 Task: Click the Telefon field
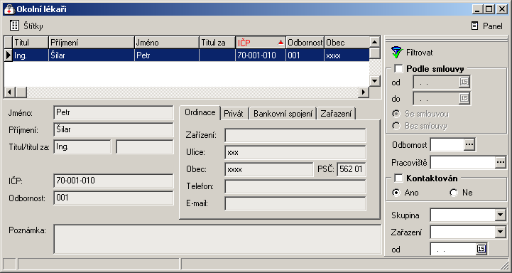pos(295,186)
